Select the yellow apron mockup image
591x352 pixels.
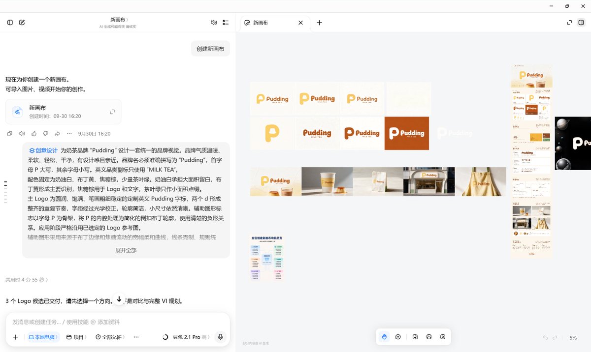(x=481, y=181)
